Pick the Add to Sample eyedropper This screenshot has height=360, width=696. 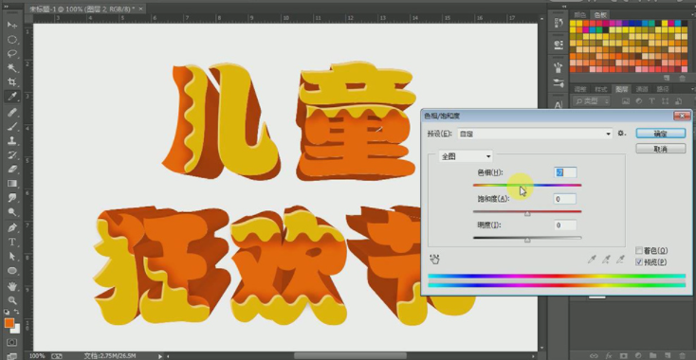pyautogui.click(x=606, y=260)
